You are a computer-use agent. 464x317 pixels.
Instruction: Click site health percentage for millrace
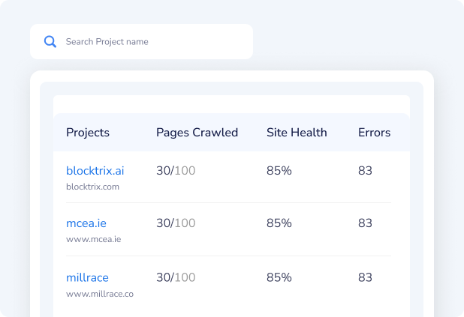[x=279, y=277]
